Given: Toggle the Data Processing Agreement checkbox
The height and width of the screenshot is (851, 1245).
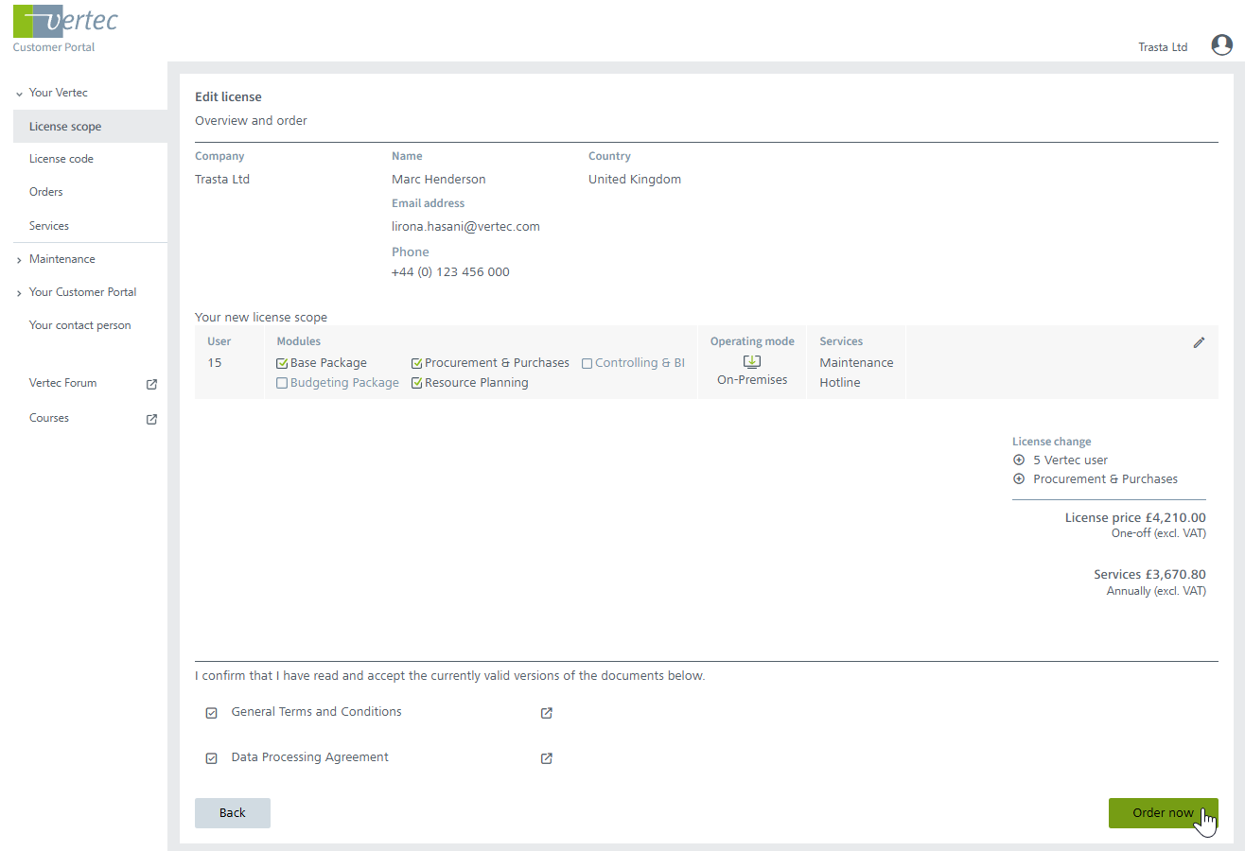Looking at the screenshot, I should (212, 758).
